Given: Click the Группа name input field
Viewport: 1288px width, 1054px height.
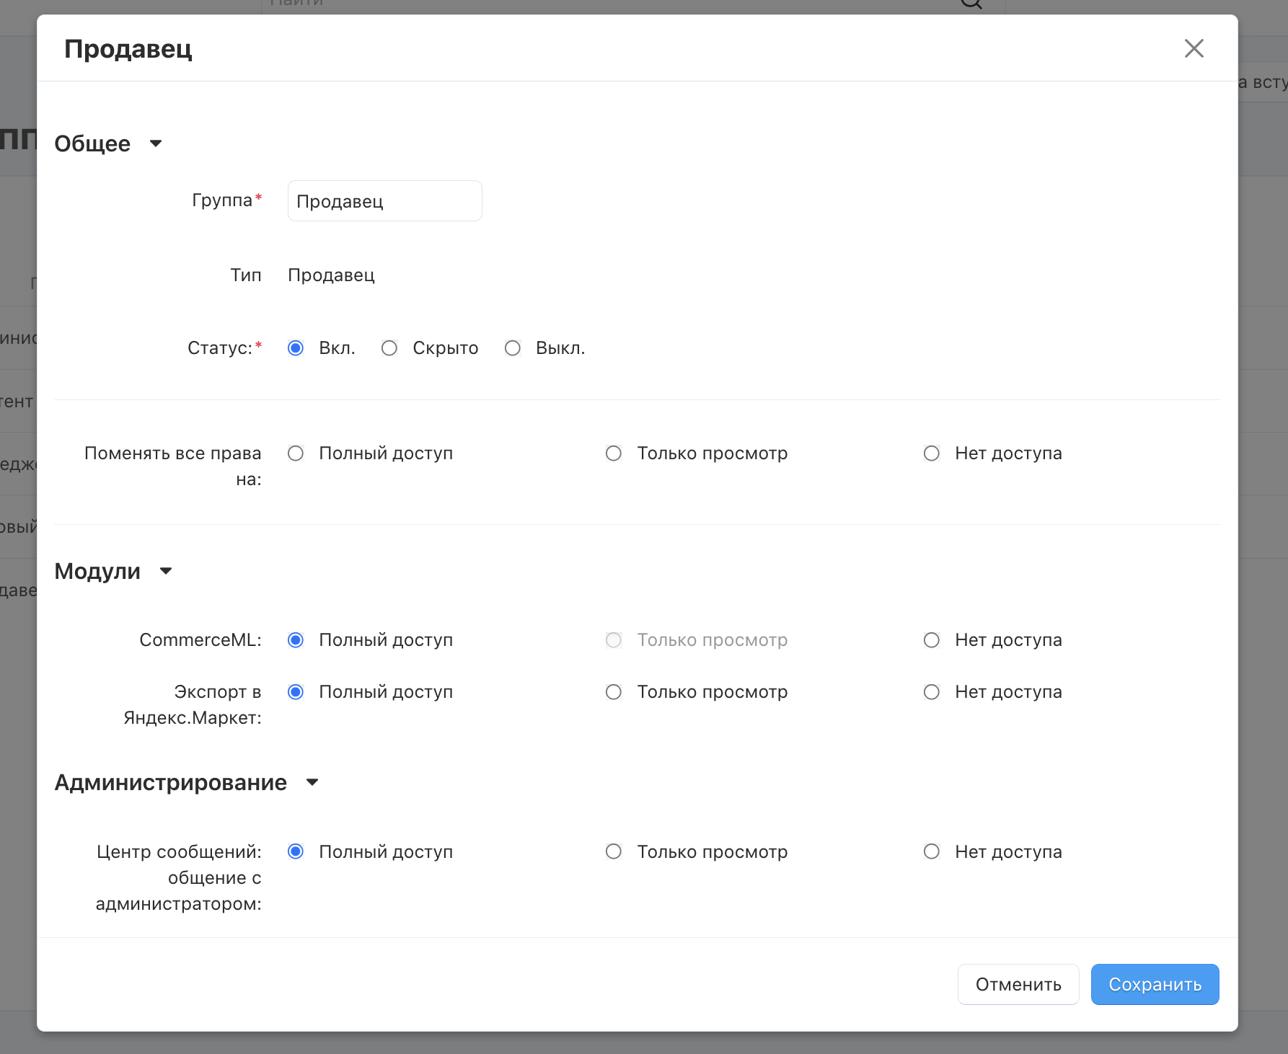Looking at the screenshot, I should (384, 201).
